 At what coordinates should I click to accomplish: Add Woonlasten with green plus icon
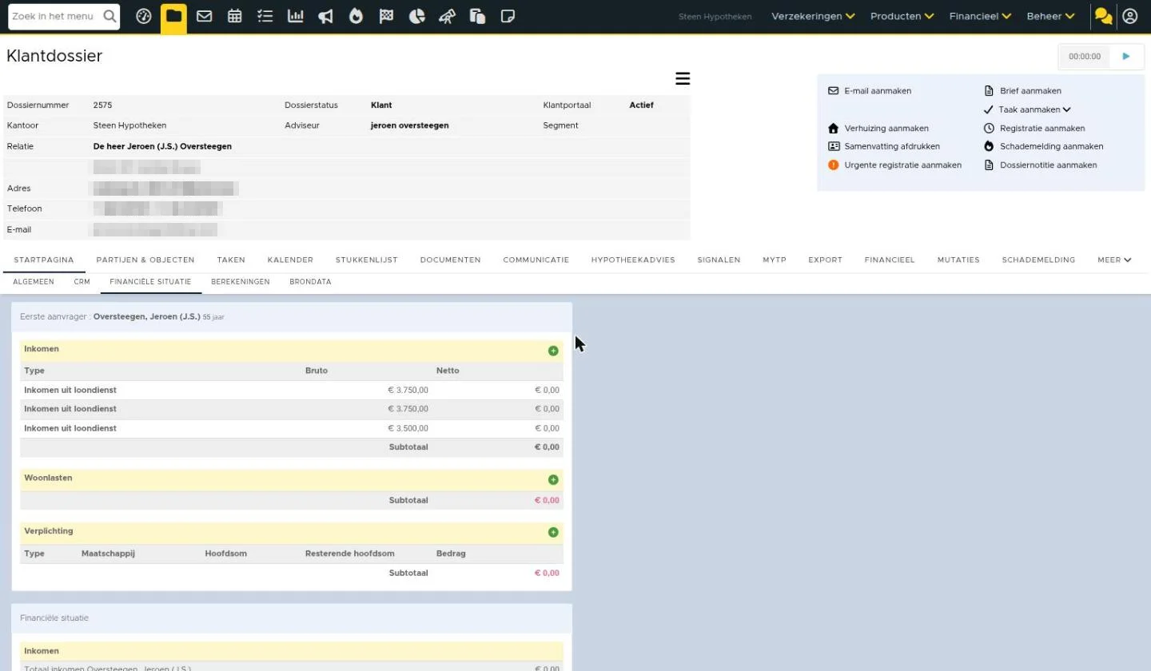[x=553, y=480]
